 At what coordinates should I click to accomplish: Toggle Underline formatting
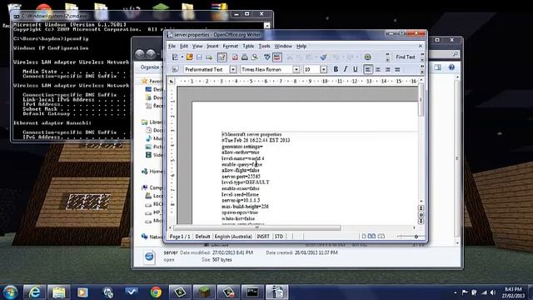[x=356, y=69]
